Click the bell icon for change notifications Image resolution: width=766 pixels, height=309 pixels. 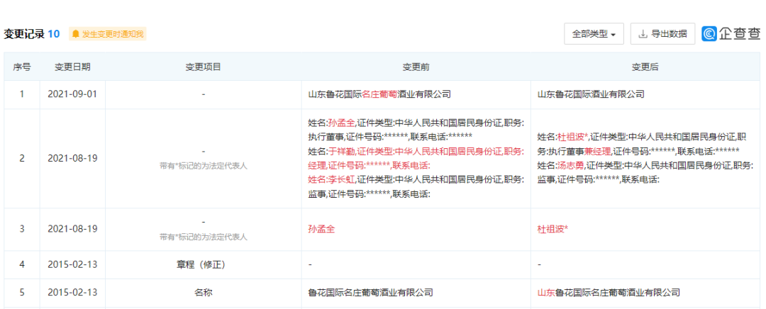[x=76, y=34]
